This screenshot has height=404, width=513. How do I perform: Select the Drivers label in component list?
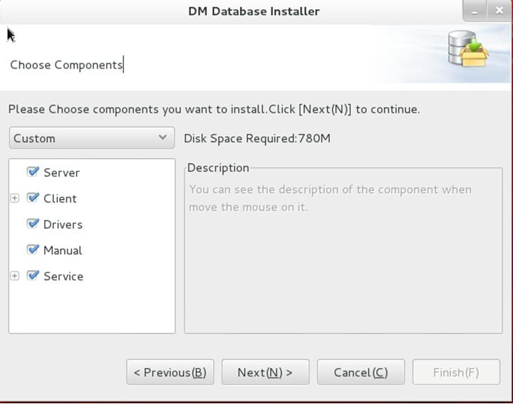[x=63, y=224]
